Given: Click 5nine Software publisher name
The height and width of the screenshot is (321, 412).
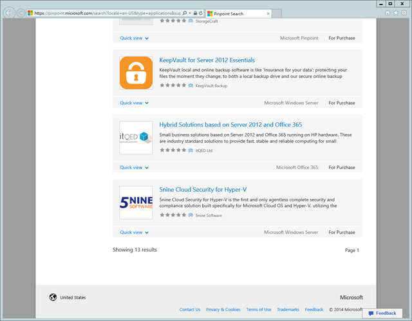Looking at the screenshot, I should click(x=209, y=216).
